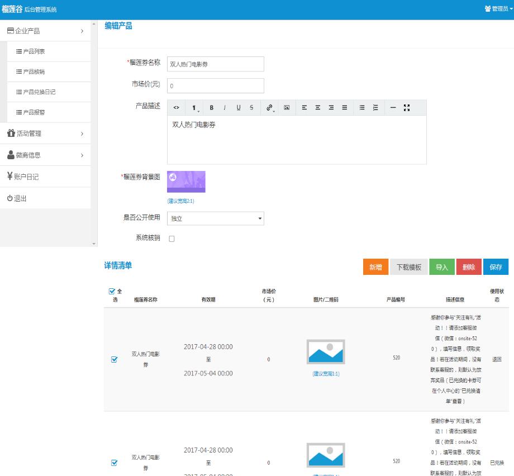Click the 已兑换 status cell
The width and height of the screenshot is (514, 476).
tap(497, 463)
